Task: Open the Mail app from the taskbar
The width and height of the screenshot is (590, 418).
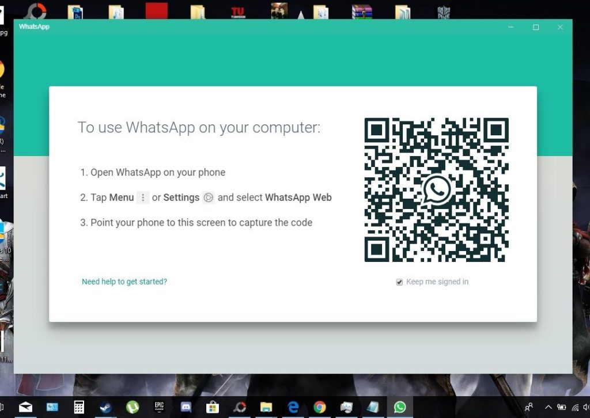Action: [x=25, y=407]
